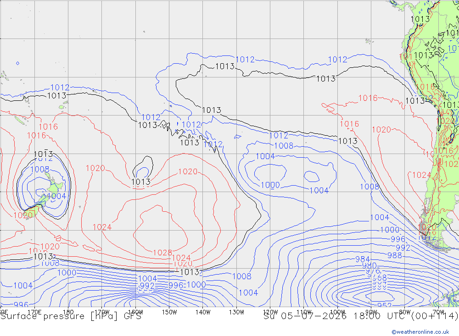Select the 150W longitude axis label
The image size is (459, 336).
click(x=169, y=312)
